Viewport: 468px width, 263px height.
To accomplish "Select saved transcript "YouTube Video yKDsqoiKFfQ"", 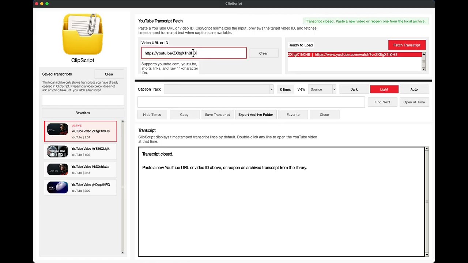I will pyautogui.click(x=80, y=187).
